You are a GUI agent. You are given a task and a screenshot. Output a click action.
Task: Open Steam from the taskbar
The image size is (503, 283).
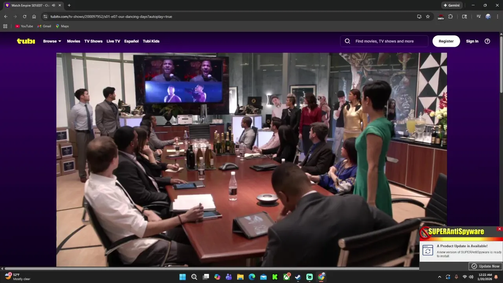tap(298, 277)
